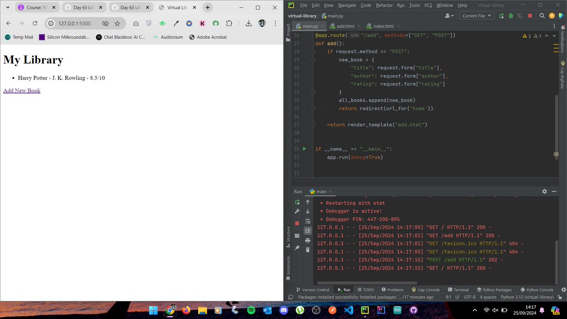Click the green run gutter arrow at line 30
The width and height of the screenshot is (567, 319).
point(304,149)
